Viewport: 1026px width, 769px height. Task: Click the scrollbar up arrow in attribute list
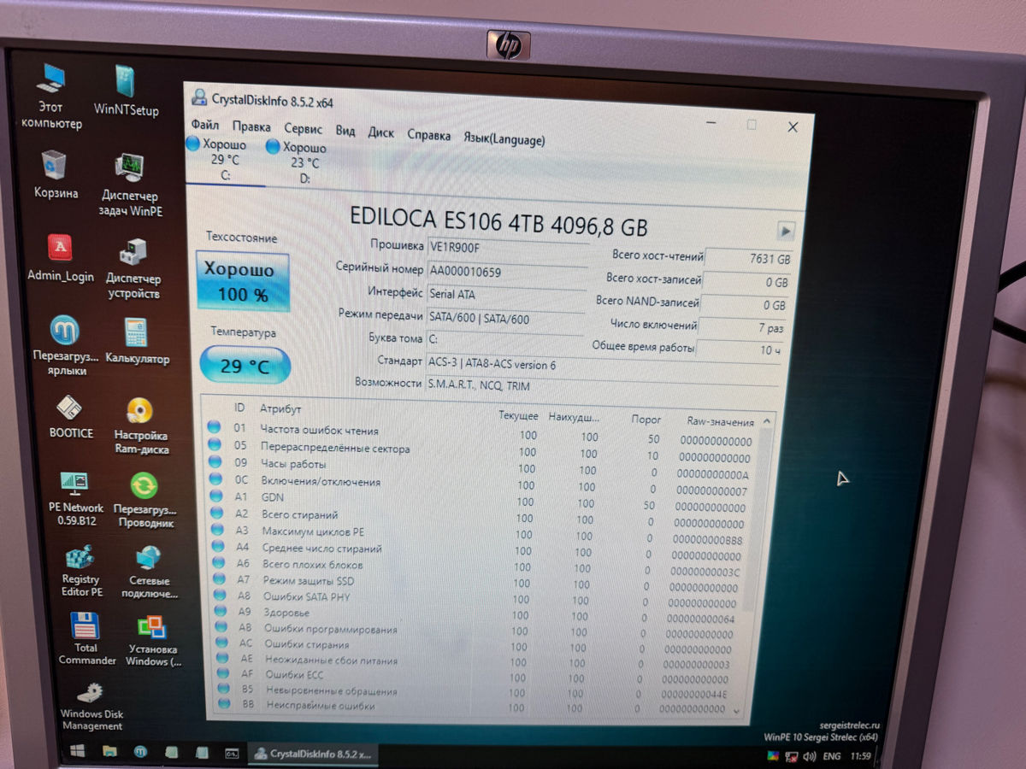[x=766, y=420]
